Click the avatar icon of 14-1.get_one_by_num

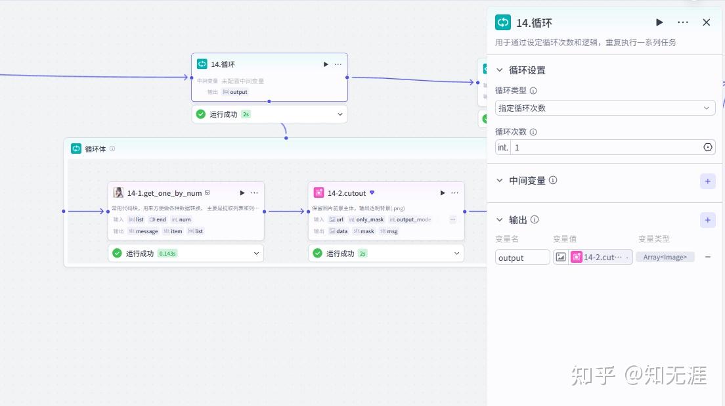[x=118, y=192]
